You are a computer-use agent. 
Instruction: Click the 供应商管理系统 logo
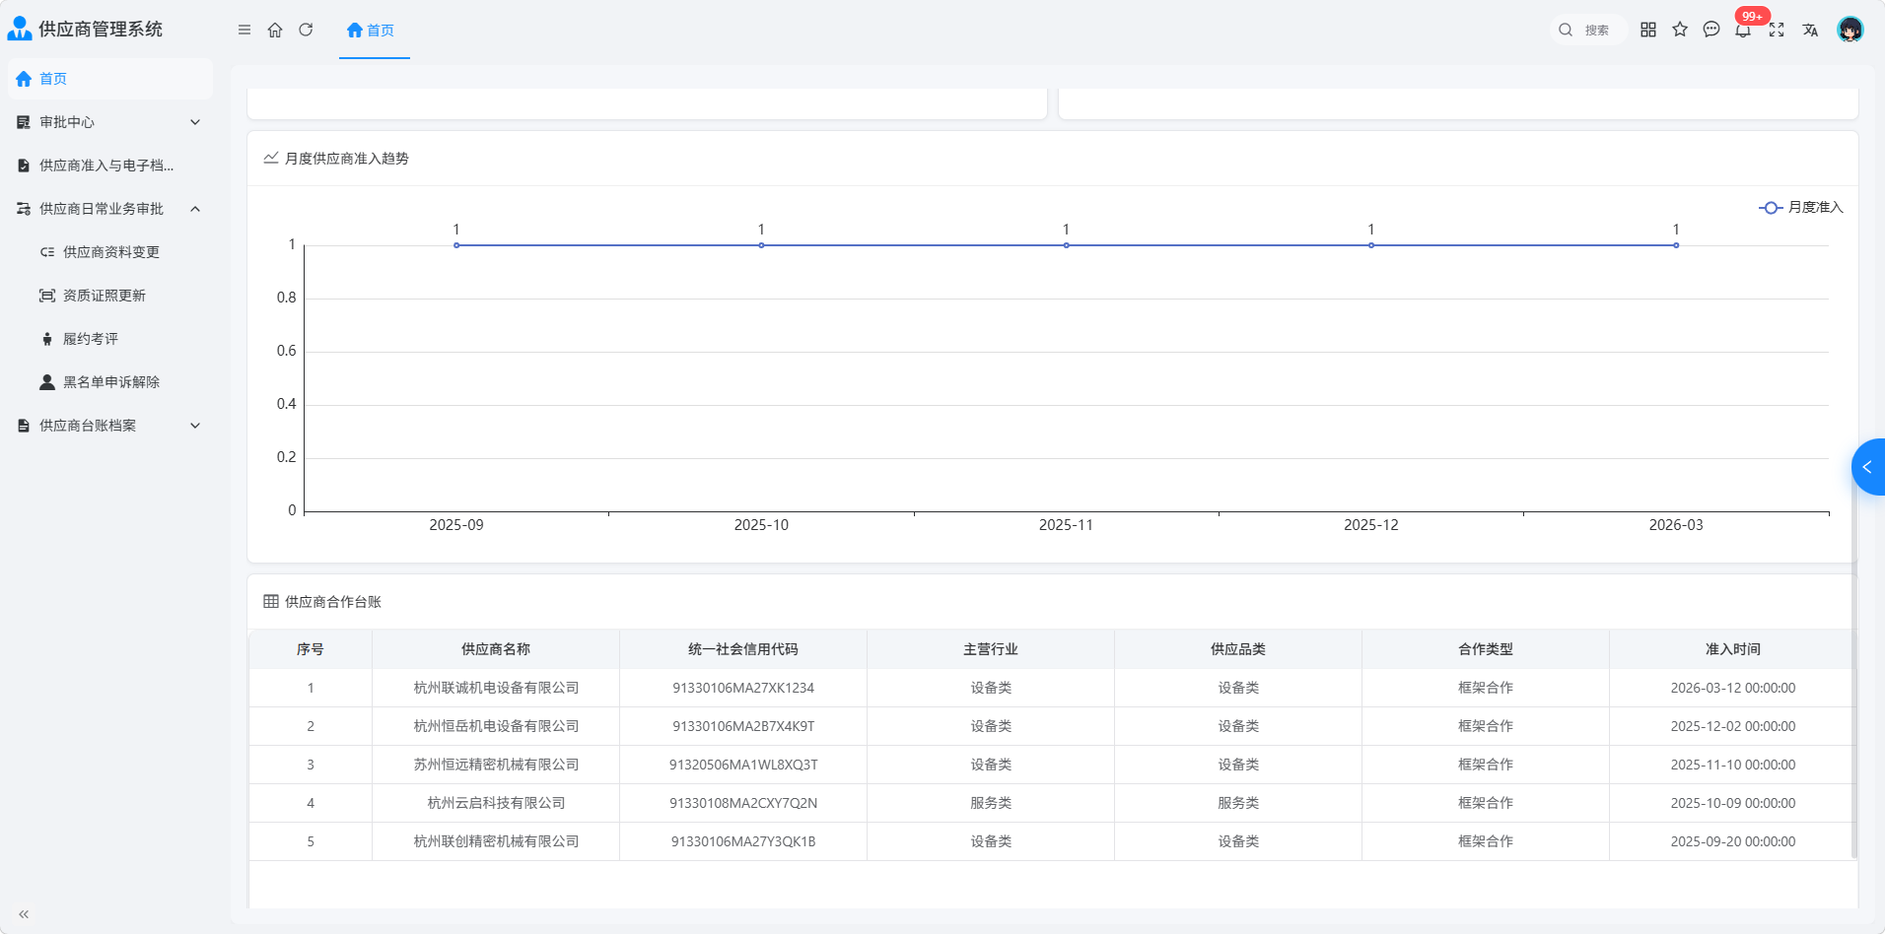pos(85,30)
